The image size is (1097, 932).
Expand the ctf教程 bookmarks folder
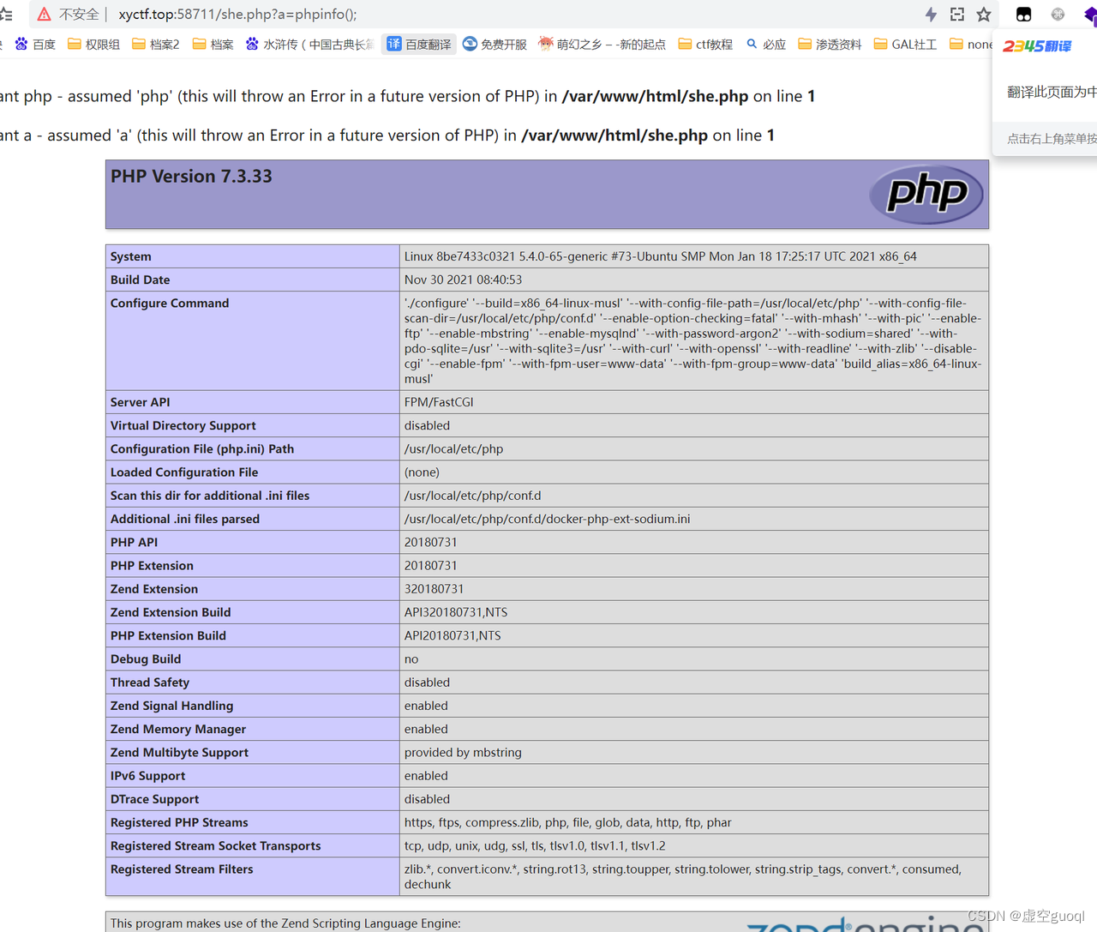click(x=704, y=44)
